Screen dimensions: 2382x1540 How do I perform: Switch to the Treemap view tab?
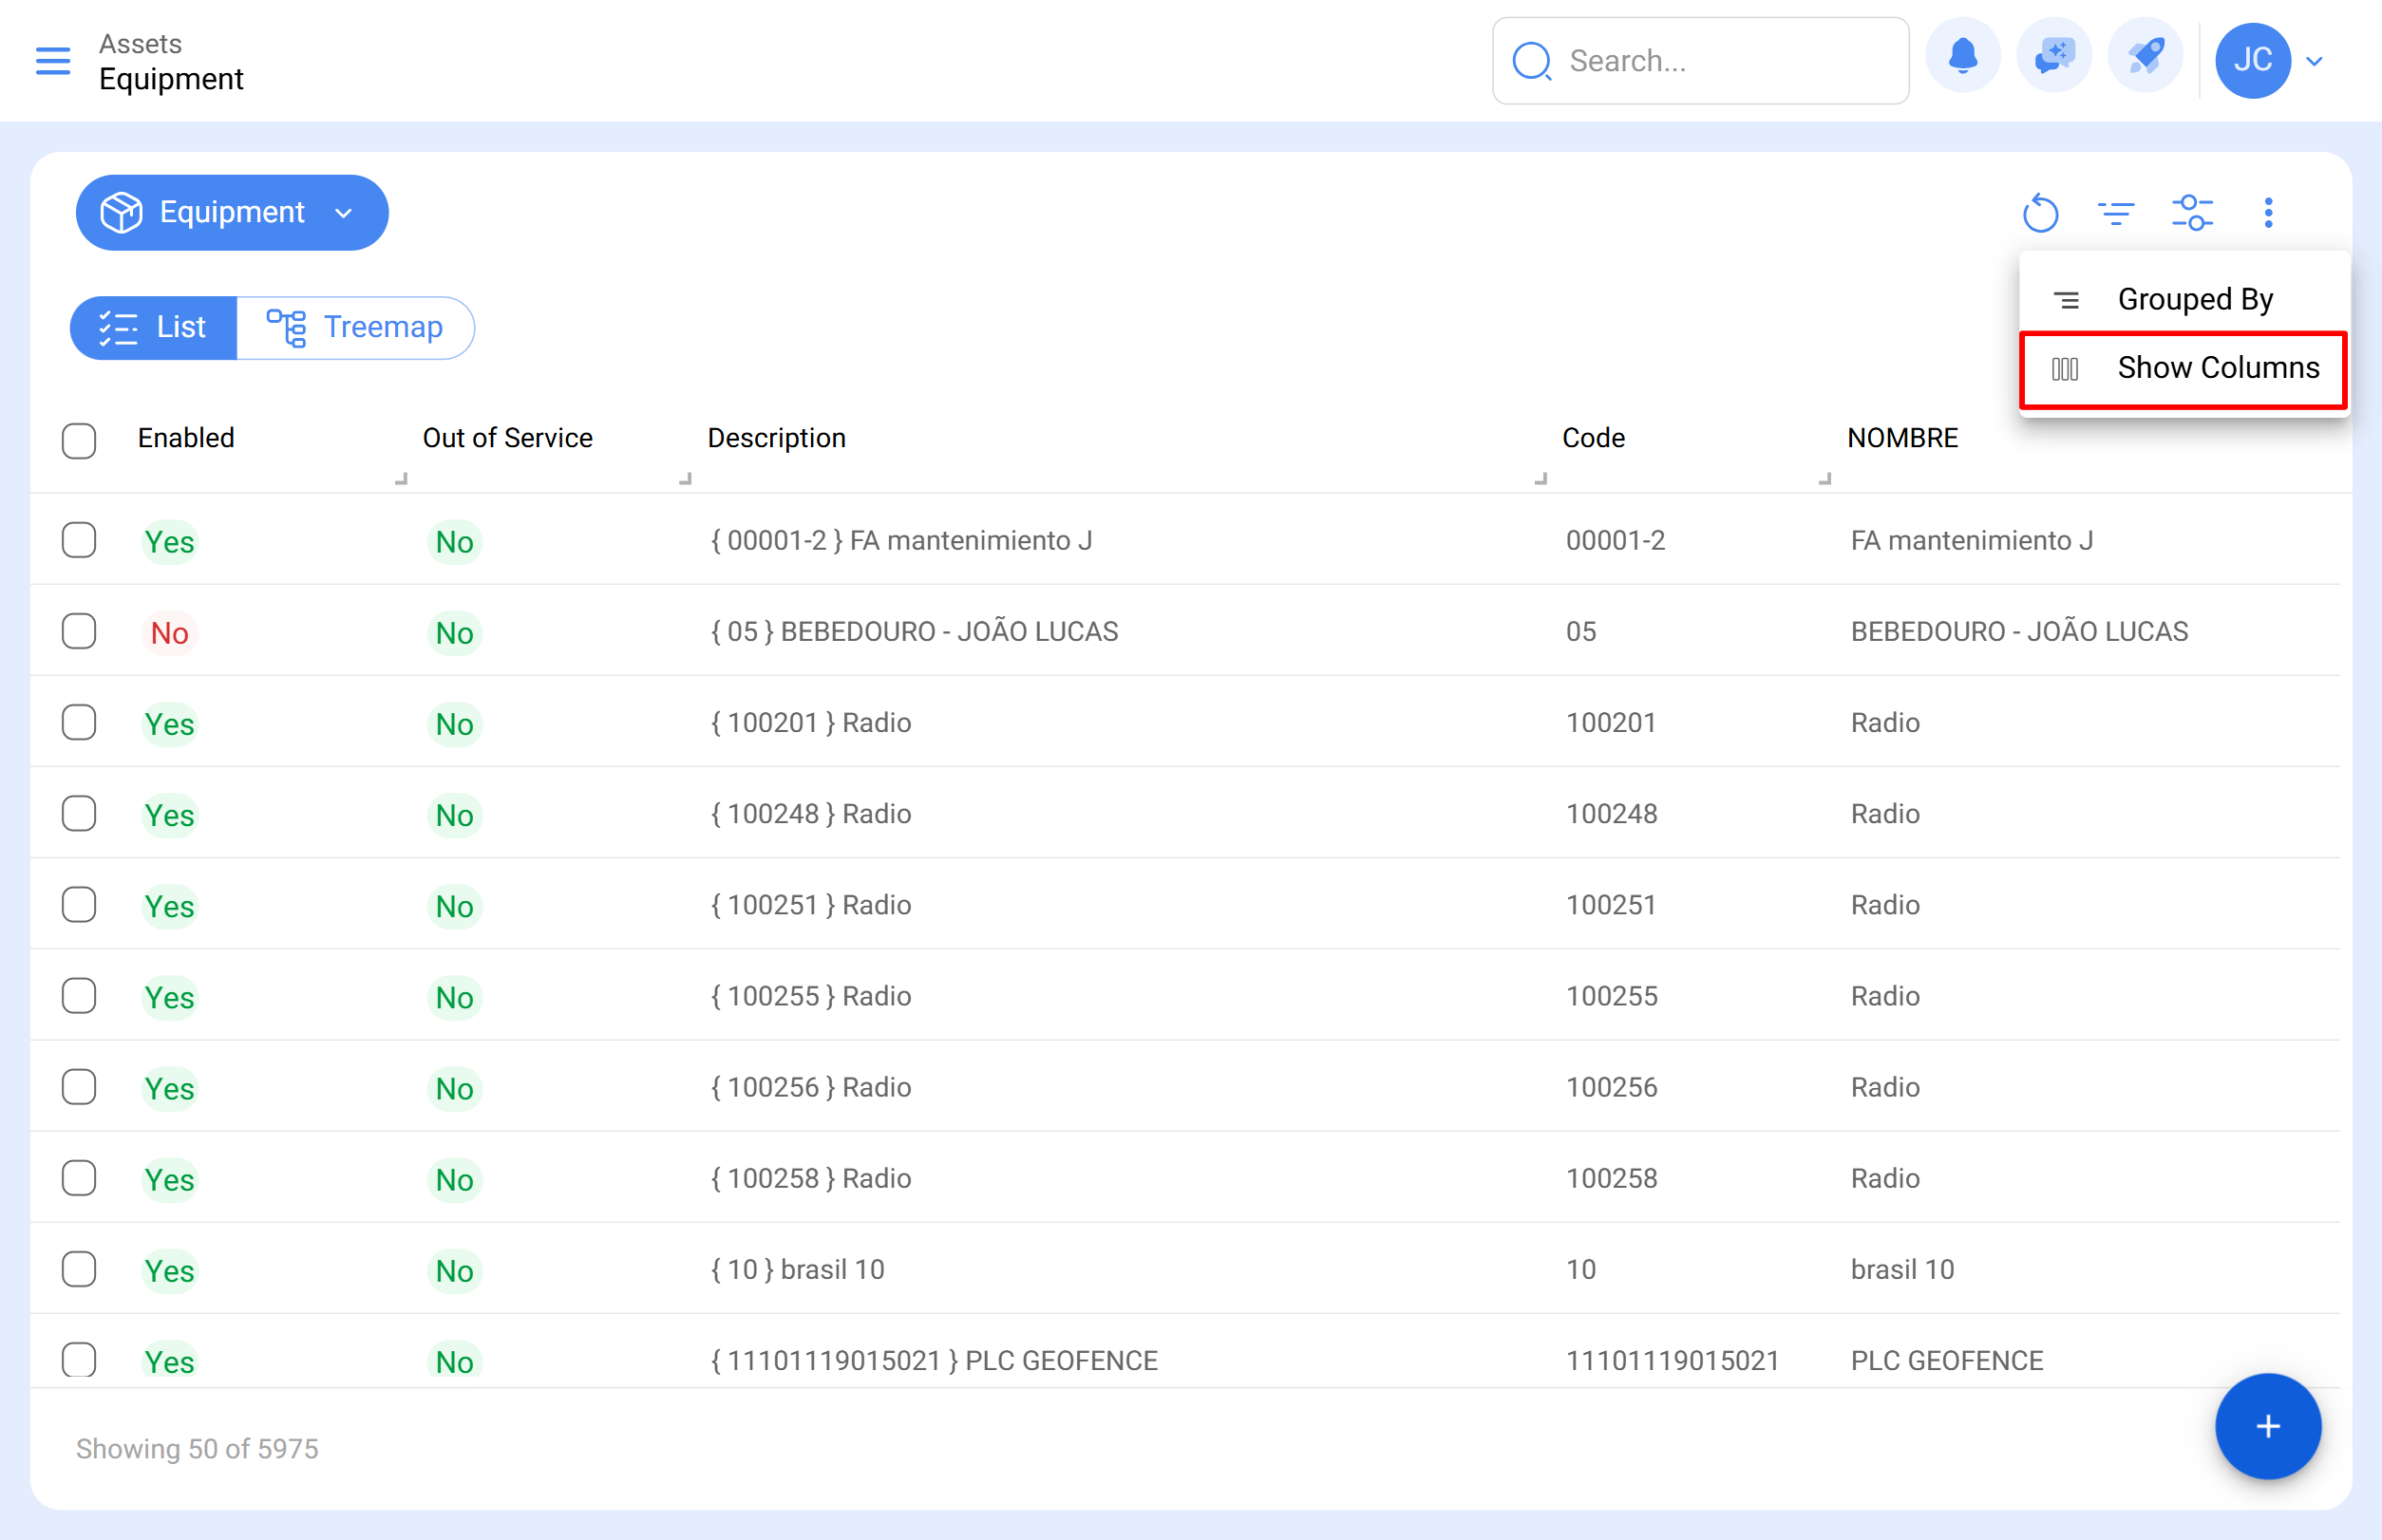(x=355, y=327)
